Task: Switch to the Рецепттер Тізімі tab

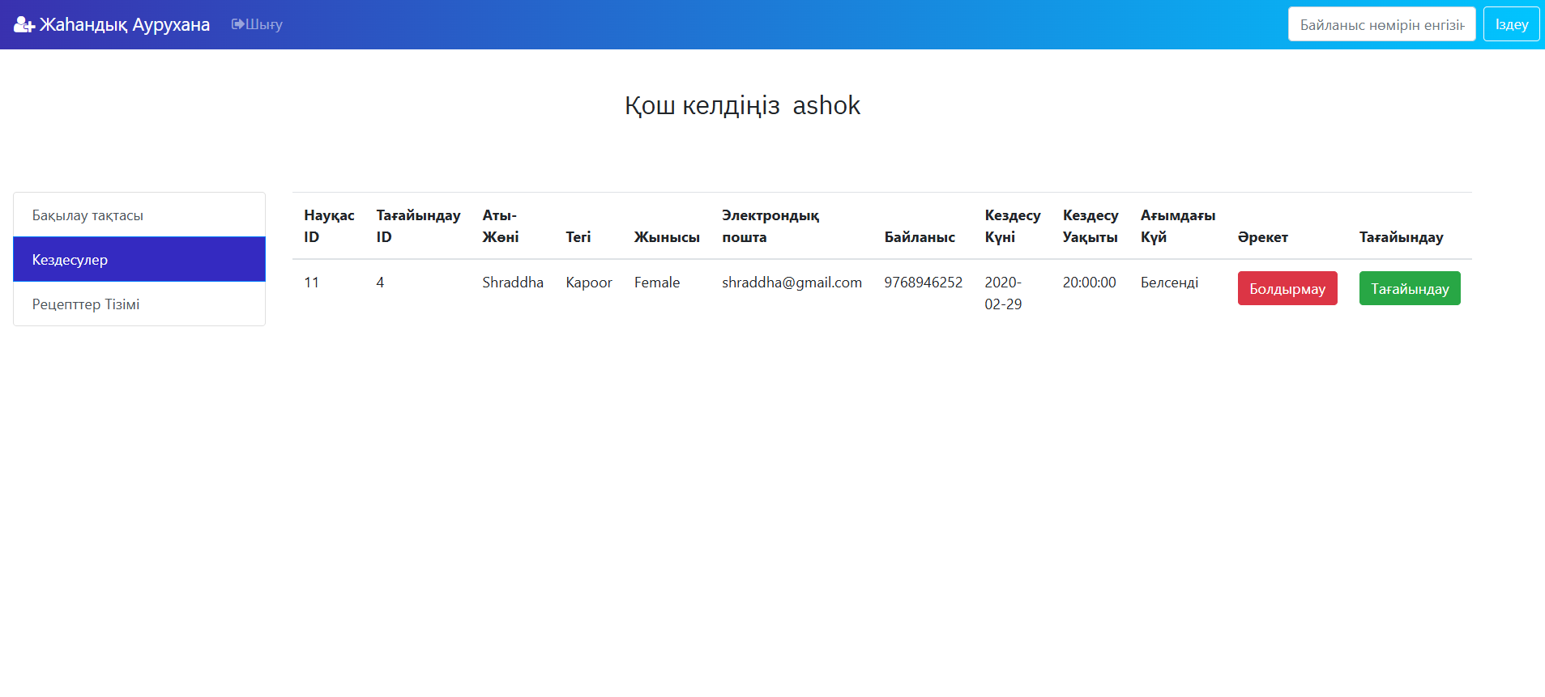Action: tap(139, 304)
